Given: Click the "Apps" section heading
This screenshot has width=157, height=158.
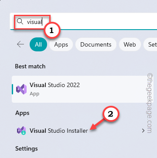Looking at the screenshot, I should [22, 113].
